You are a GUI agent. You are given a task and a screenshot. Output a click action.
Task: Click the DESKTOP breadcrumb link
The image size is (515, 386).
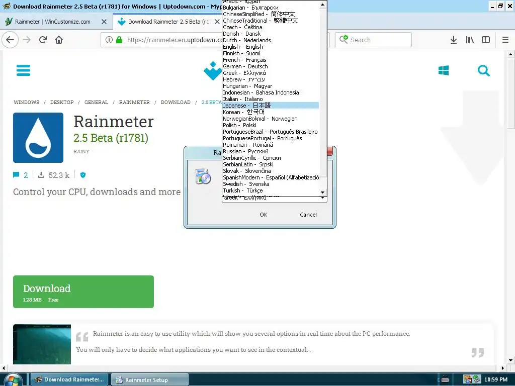point(62,102)
